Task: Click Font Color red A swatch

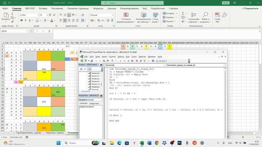Action: (x=52, y=20)
